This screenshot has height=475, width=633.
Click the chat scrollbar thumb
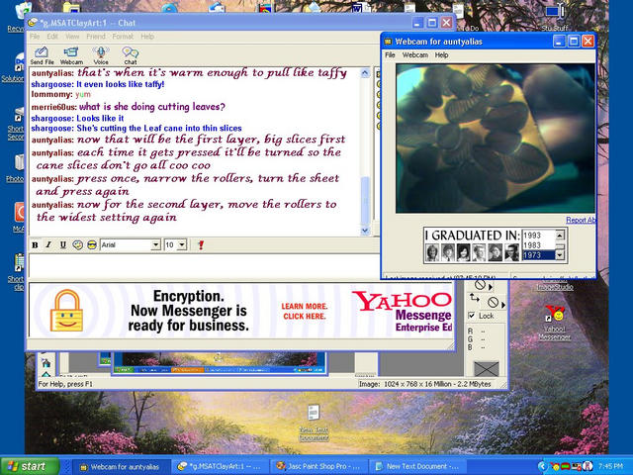(x=365, y=200)
